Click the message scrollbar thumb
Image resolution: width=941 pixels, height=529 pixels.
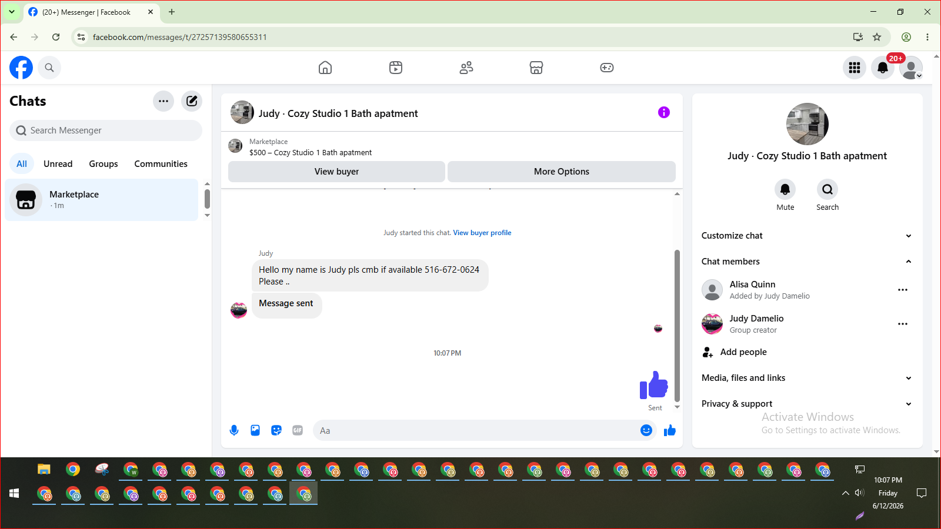tap(677, 325)
